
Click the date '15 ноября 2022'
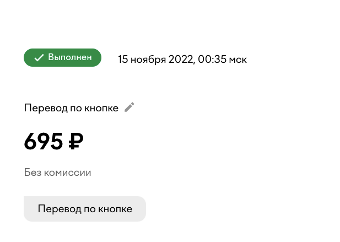[155, 60]
